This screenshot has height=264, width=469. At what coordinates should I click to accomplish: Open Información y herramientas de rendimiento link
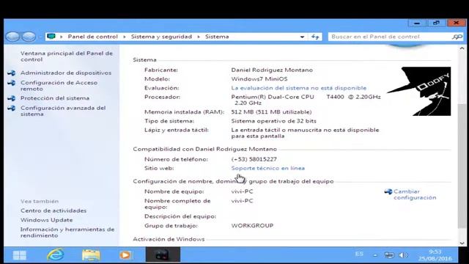(67, 232)
